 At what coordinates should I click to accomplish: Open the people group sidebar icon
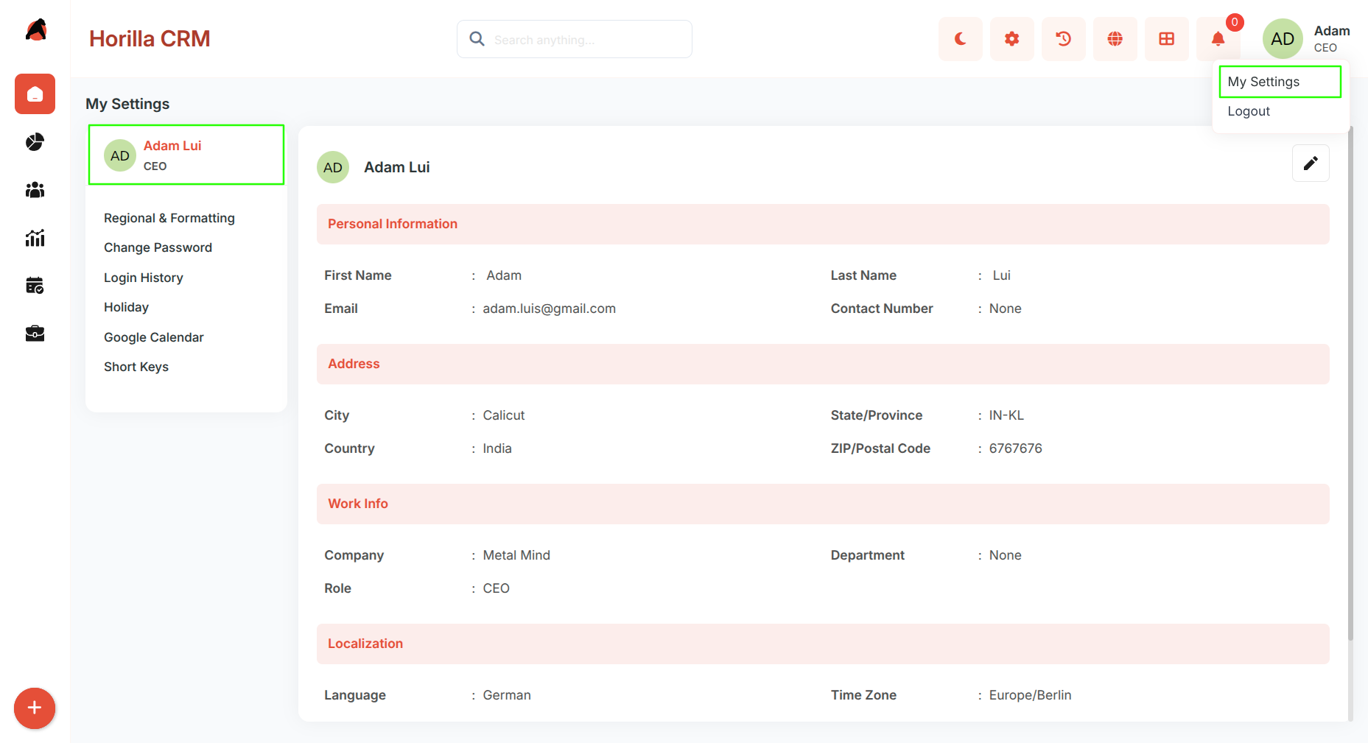click(x=35, y=190)
